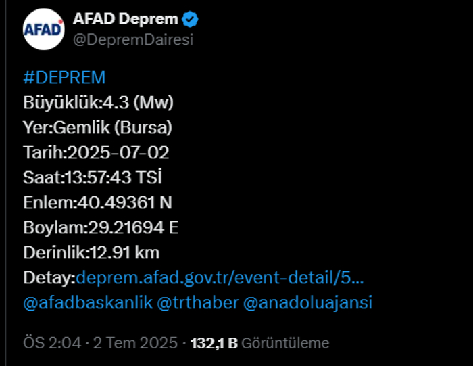
Task: Click the 132,1 B view count
Action: pyautogui.click(x=214, y=344)
